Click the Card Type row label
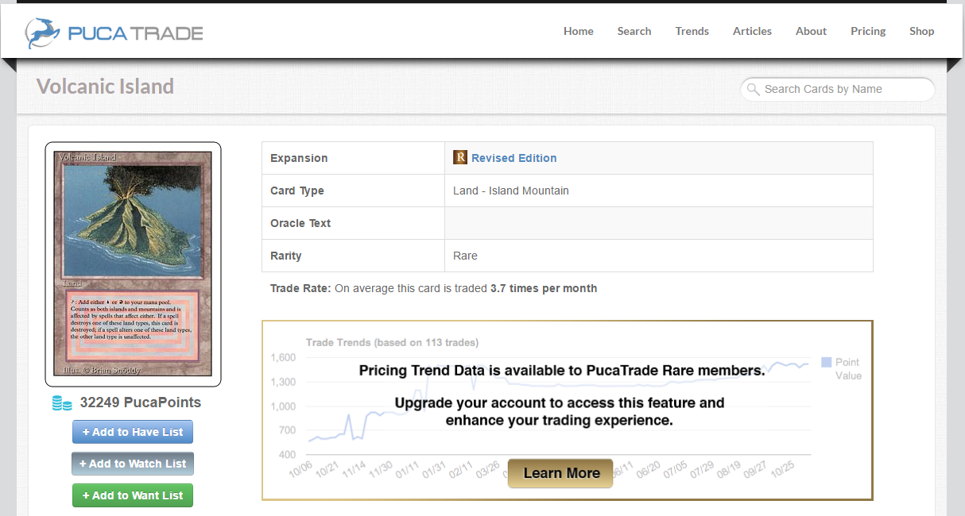The width and height of the screenshot is (965, 516). [x=297, y=191]
